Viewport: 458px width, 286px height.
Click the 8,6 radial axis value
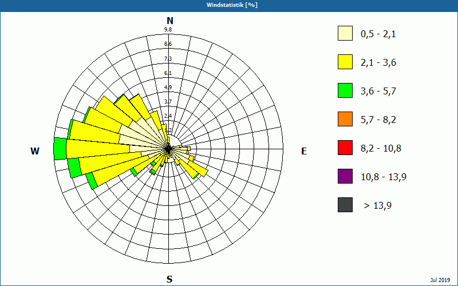tap(168, 44)
